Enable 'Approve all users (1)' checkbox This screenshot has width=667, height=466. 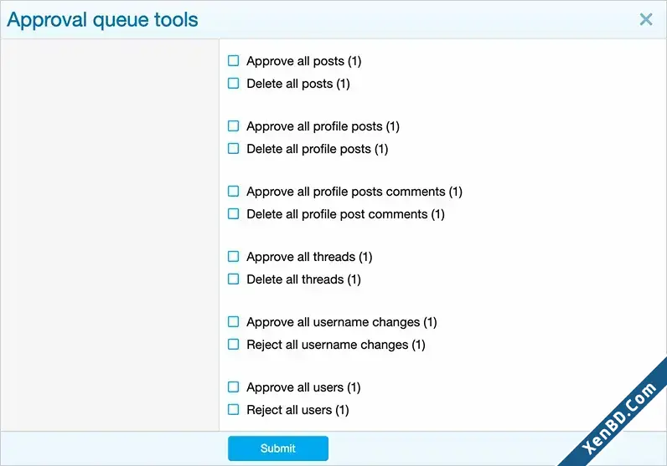pos(234,387)
